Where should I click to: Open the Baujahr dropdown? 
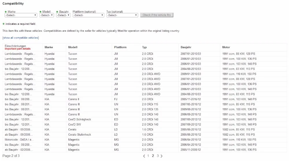point(63,15)
